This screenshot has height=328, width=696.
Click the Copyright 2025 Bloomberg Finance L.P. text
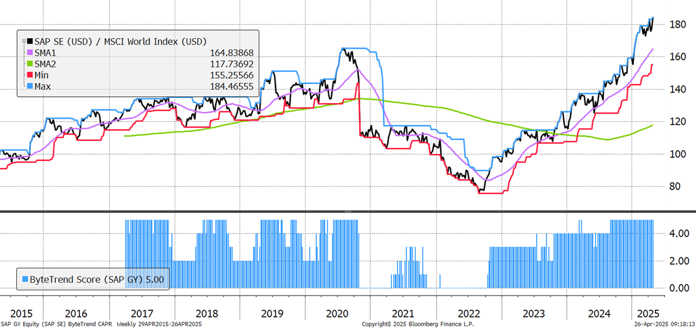tap(417, 324)
